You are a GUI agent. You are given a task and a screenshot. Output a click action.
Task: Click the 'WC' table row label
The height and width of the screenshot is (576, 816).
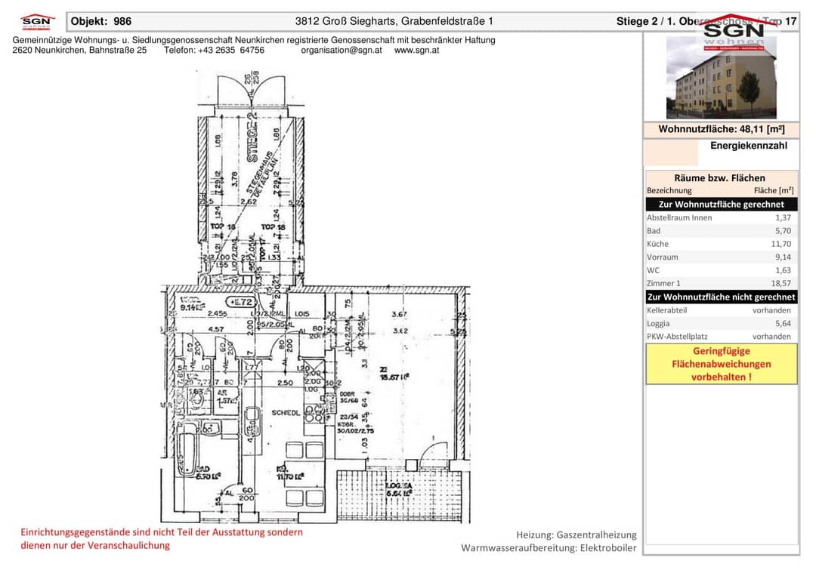[653, 270]
